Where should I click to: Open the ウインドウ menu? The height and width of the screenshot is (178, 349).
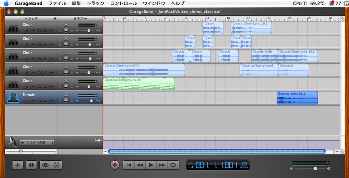[x=154, y=3]
